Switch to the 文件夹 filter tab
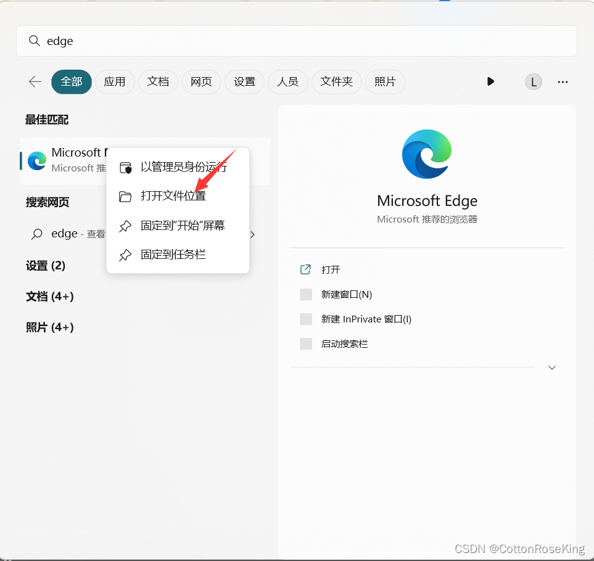The image size is (594, 561). click(336, 82)
